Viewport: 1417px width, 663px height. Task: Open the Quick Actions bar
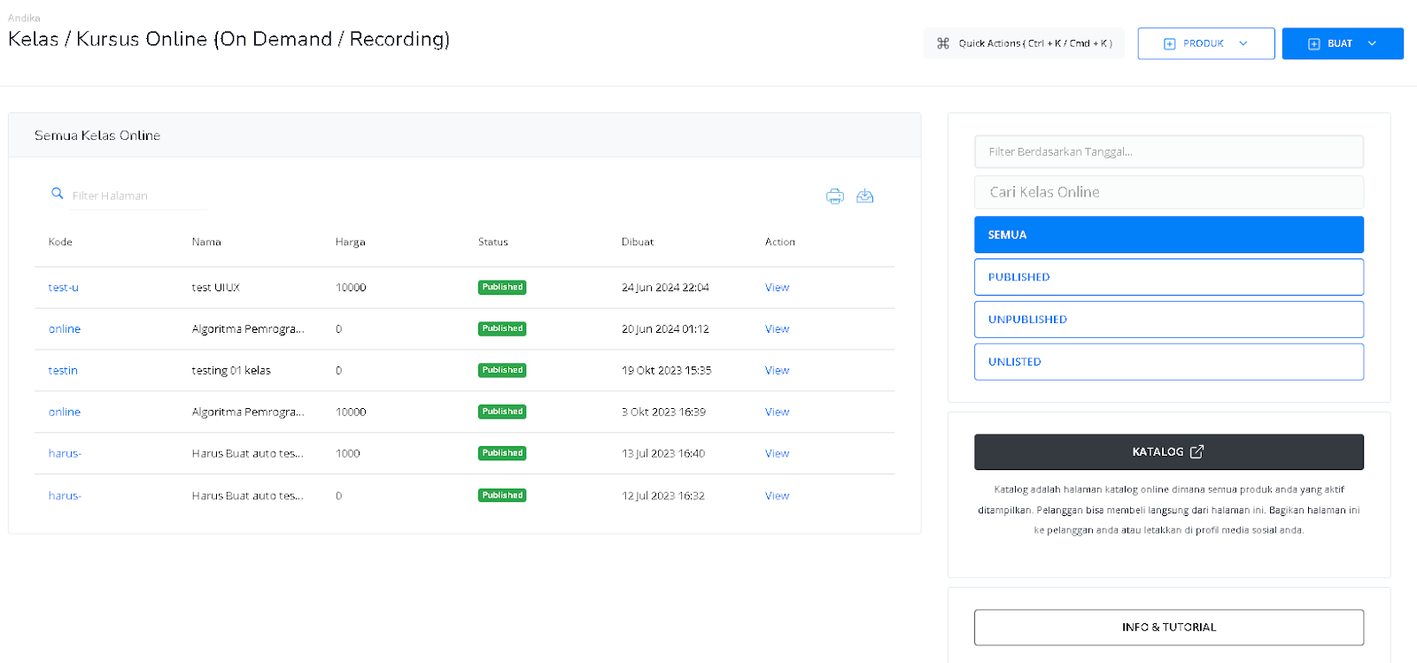click(x=1024, y=43)
